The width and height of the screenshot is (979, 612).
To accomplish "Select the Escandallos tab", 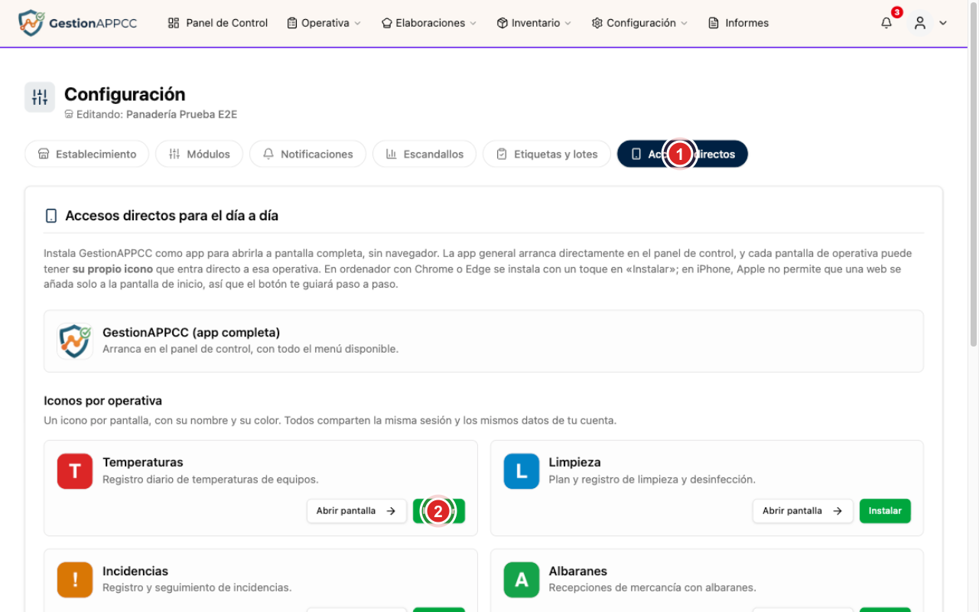I will point(424,154).
